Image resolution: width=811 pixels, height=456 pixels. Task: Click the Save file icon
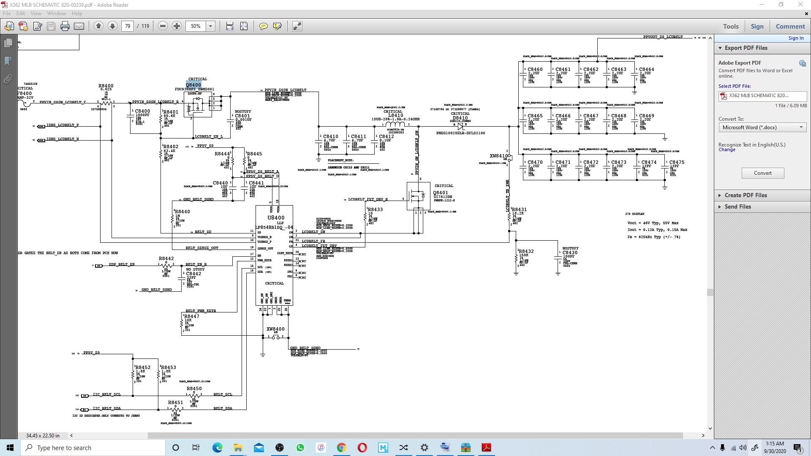[51, 26]
